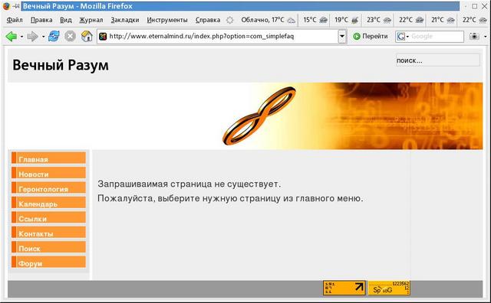Go to the Home page icon

[x=87, y=36]
